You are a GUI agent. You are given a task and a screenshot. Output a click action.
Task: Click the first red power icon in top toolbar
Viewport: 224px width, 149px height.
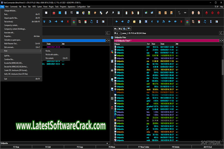pyautogui.click(x=207, y=13)
